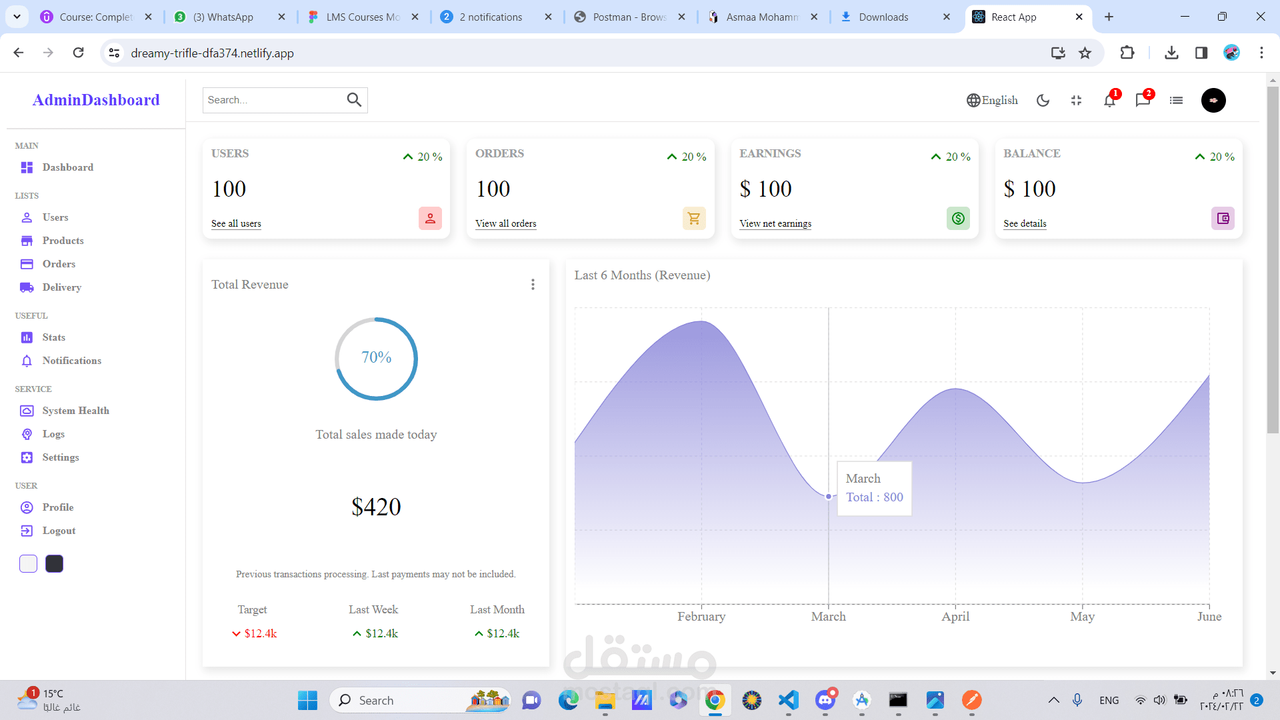Open Chrome three-dot menu

click(x=1261, y=53)
